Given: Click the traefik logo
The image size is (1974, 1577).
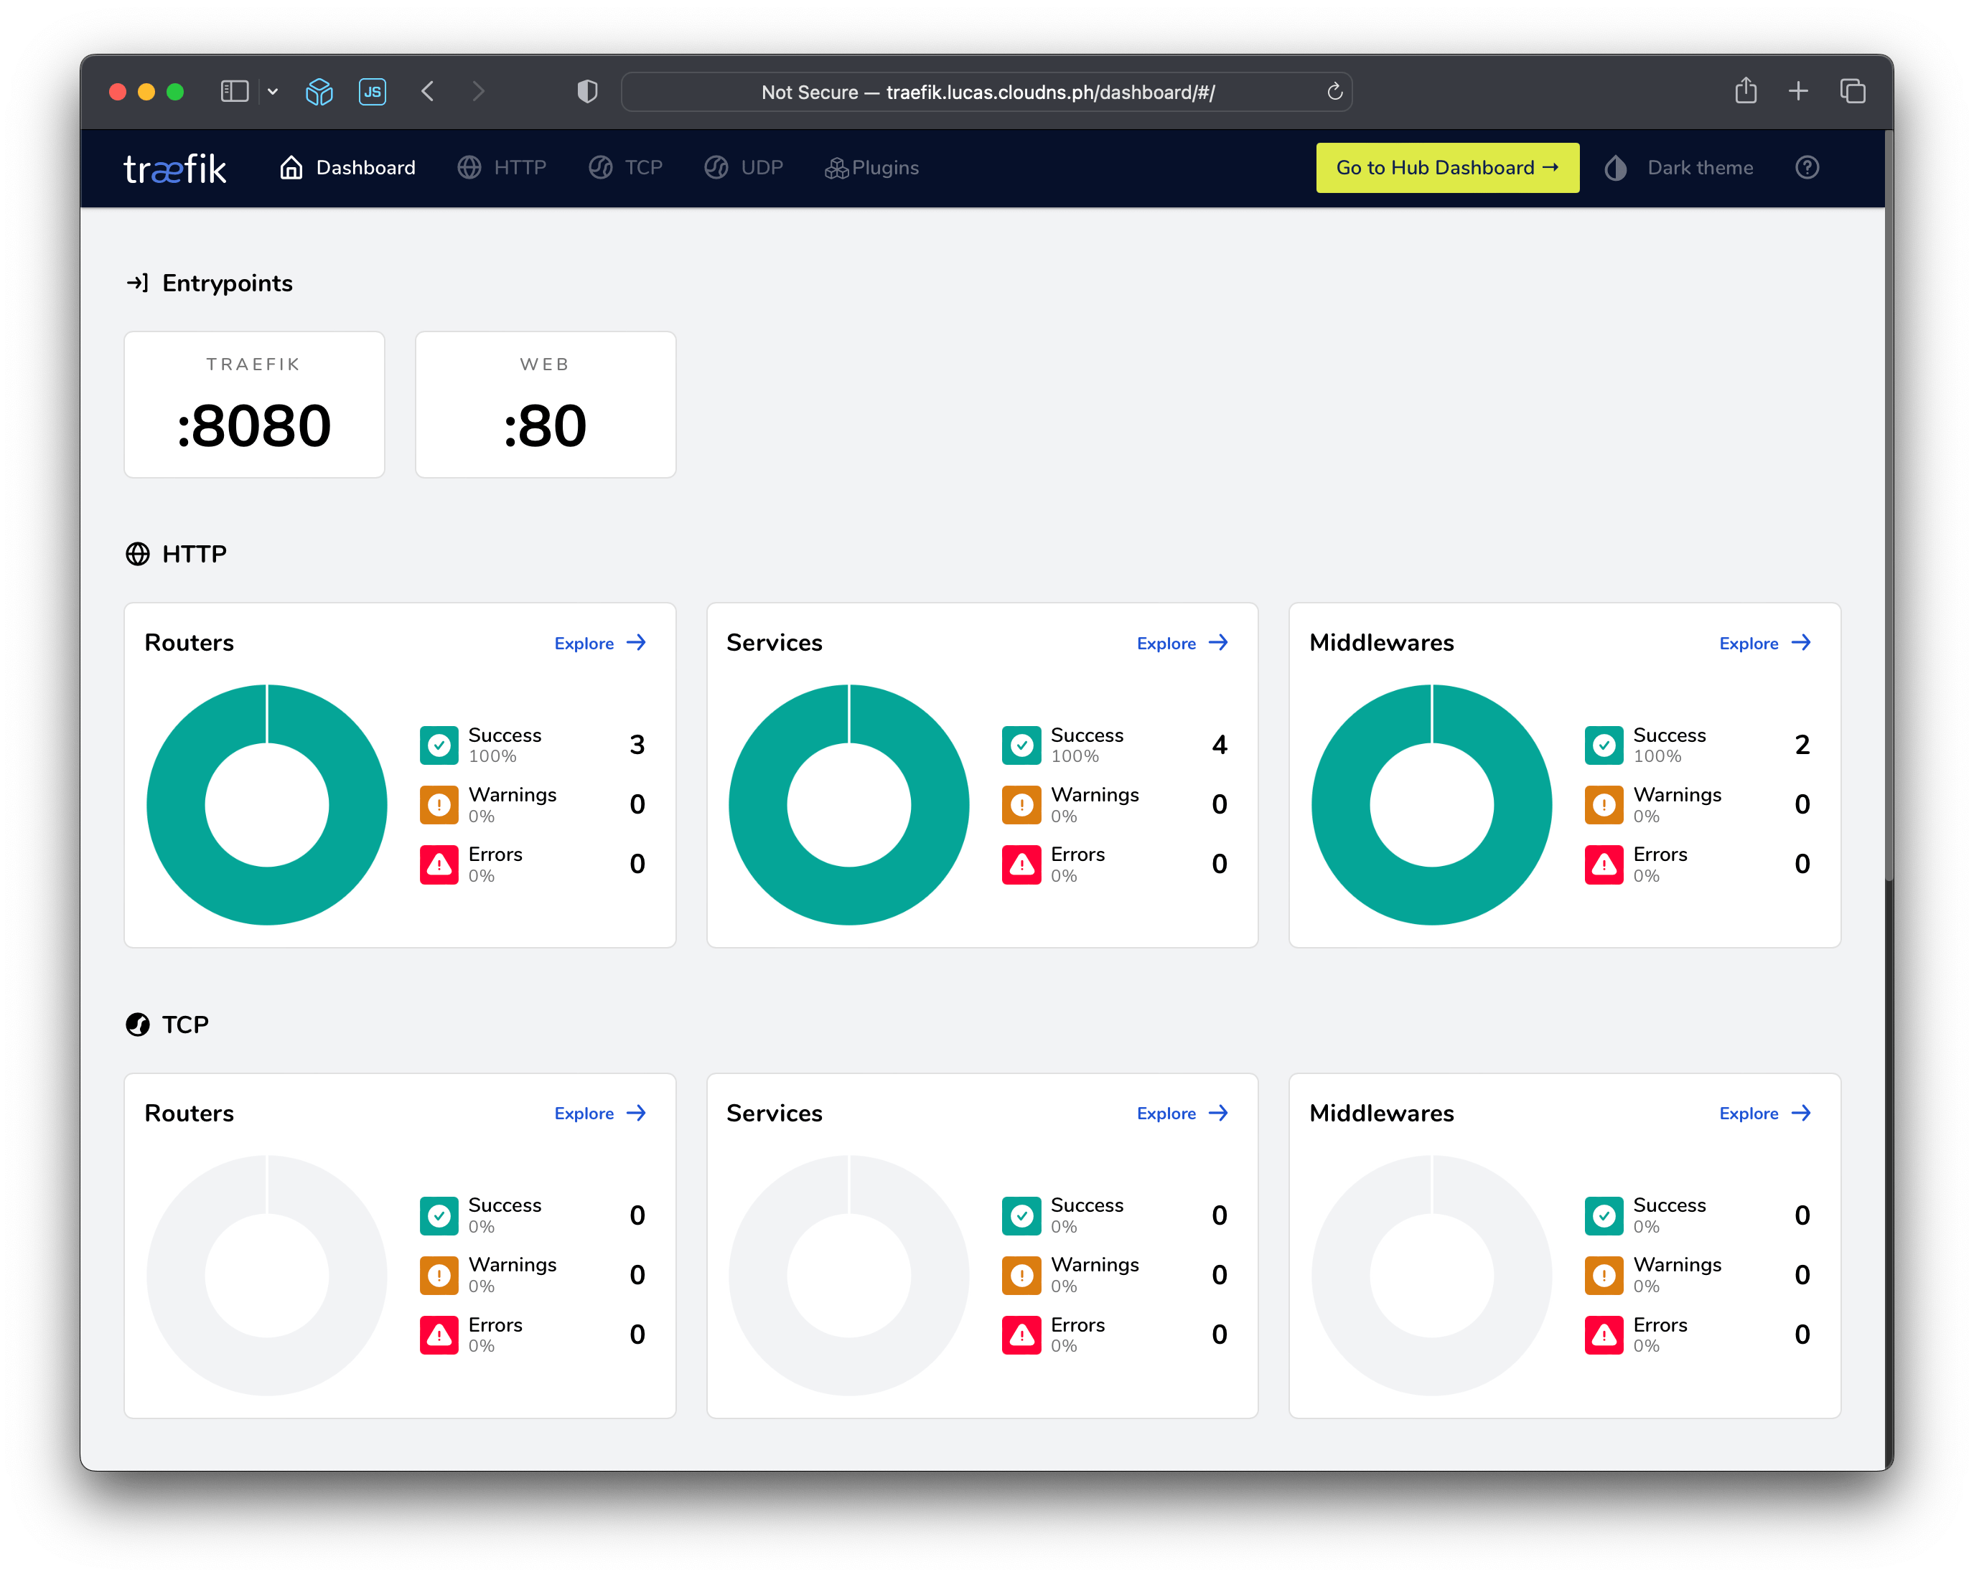Looking at the screenshot, I should 174,169.
